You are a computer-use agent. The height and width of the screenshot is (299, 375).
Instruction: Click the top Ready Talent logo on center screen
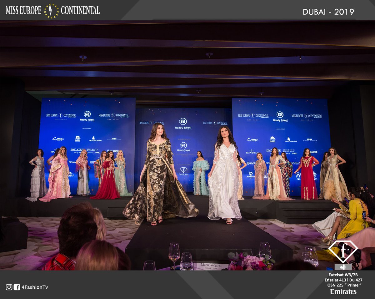click(183, 124)
